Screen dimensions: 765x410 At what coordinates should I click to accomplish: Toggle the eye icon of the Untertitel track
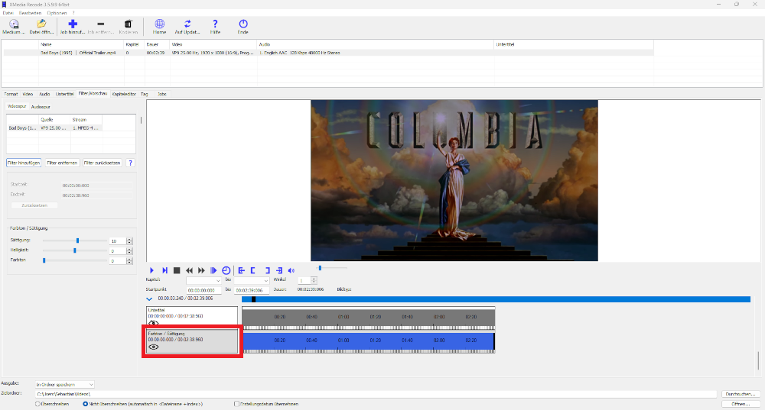[153, 323]
